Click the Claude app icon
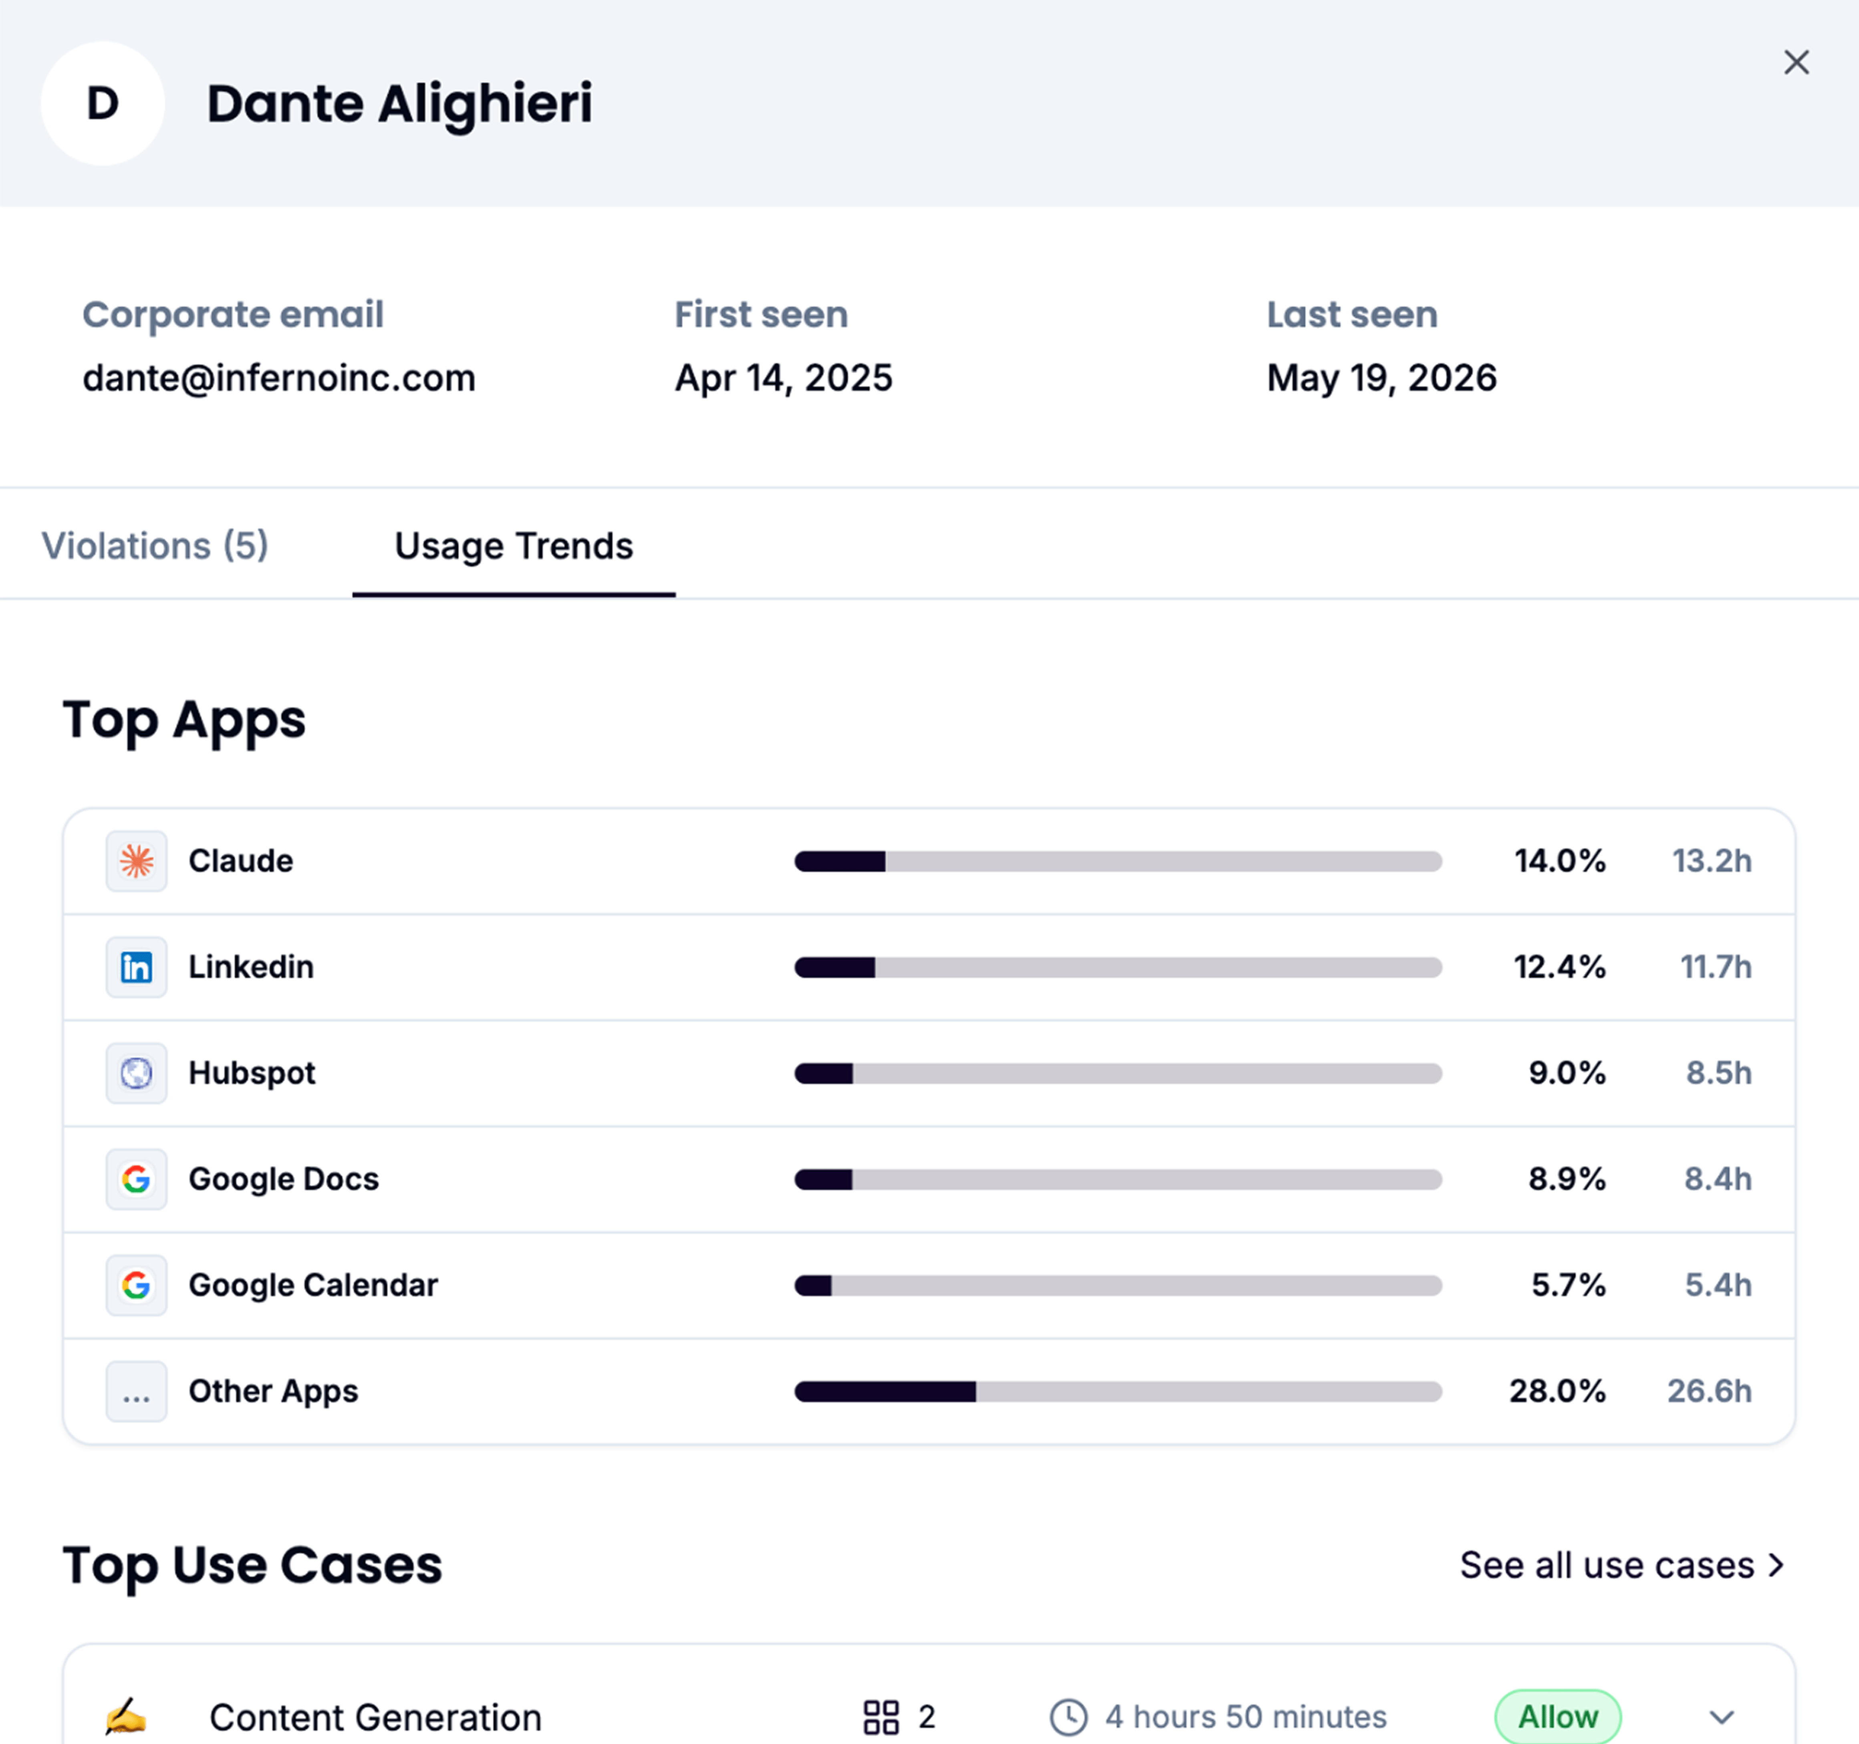Image resolution: width=1859 pixels, height=1744 pixels. point(137,860)
